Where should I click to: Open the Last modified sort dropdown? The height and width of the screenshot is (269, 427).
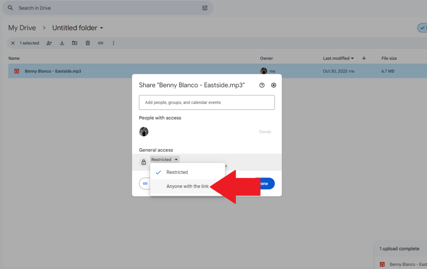pyautogui.click(x=338, y=58)
